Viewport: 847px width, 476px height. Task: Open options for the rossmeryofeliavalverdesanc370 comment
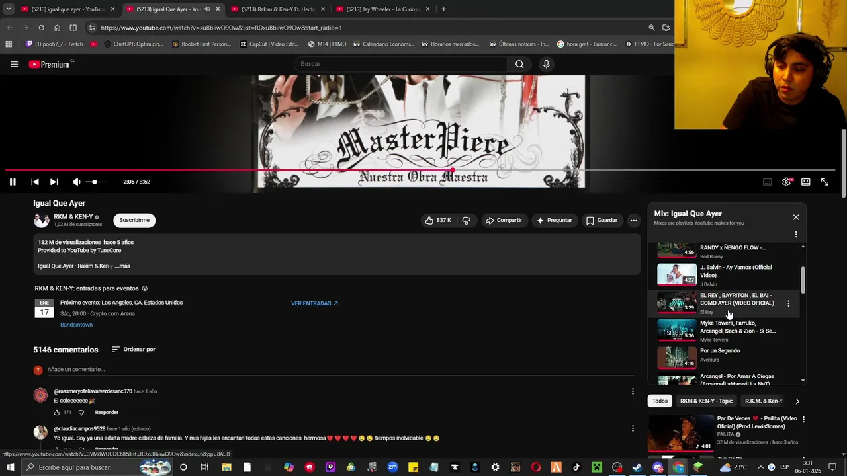[633, 391]
